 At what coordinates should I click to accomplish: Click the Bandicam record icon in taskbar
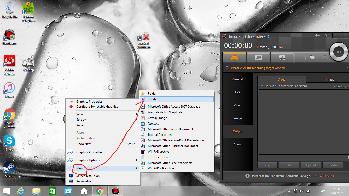tap(116, 191)
